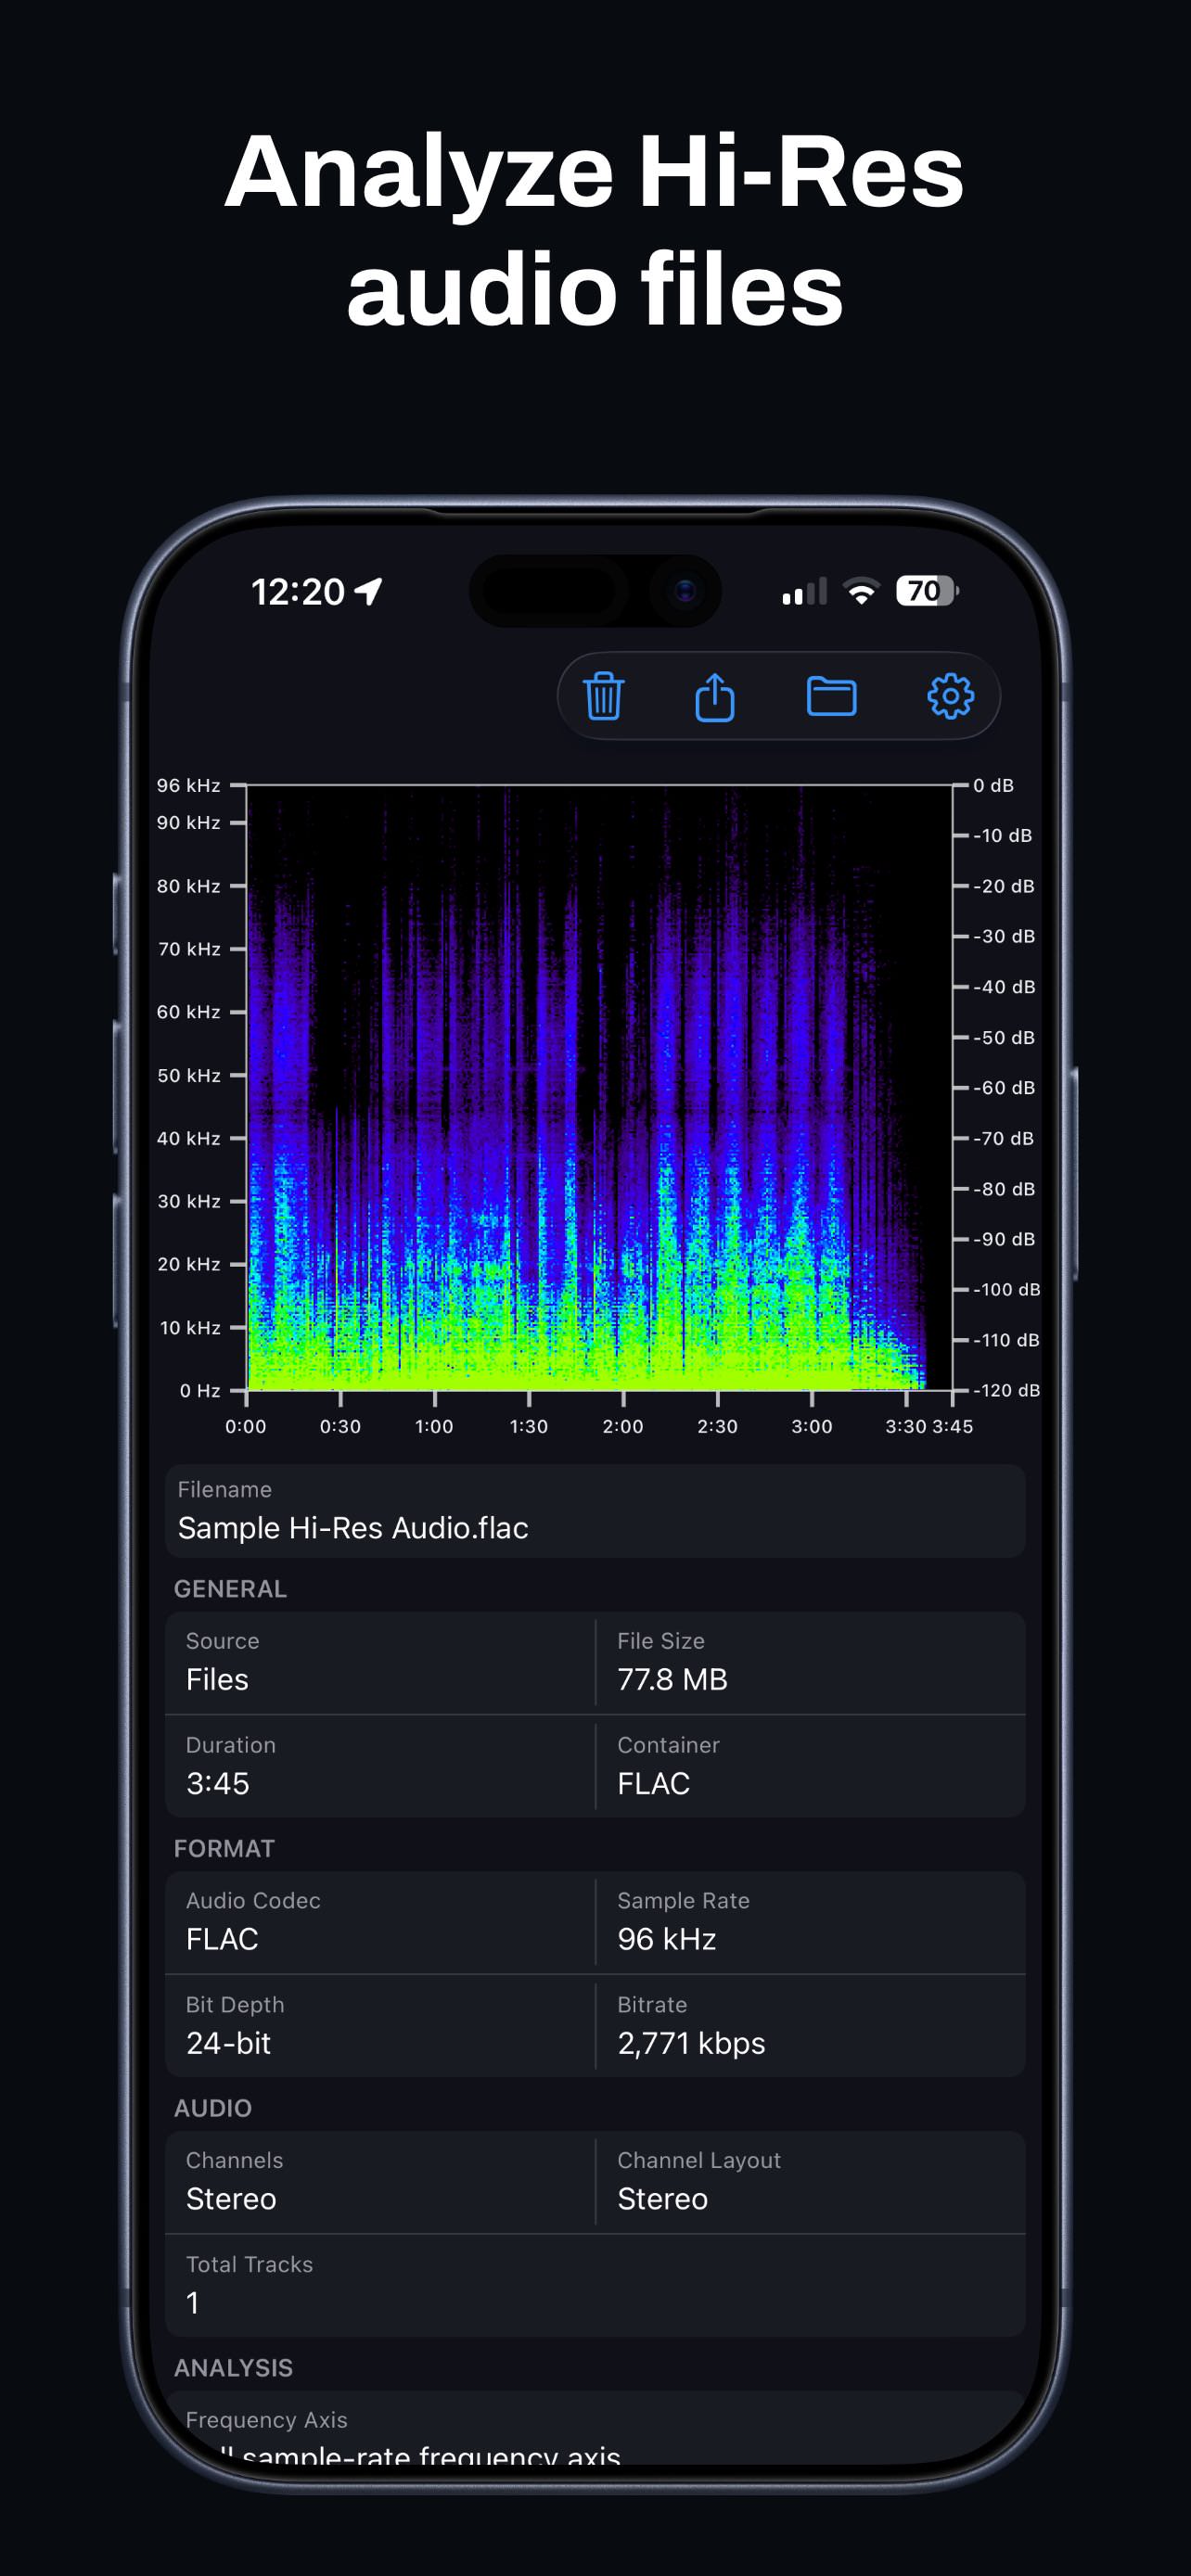The image size is (1191, 2576).
Task: Tap the Channel Layout value Stereo
Action: (662, 2199)
